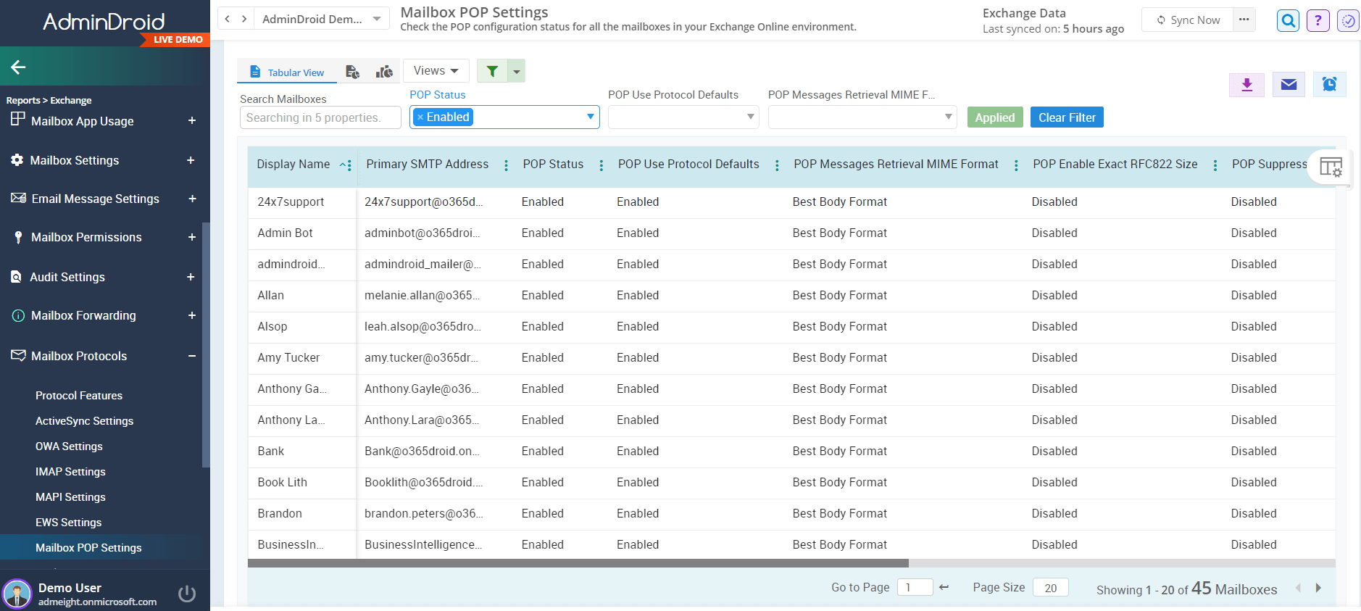Navigate back with the left chevron
This screenshot has width=1361, height=611.
point(228,19)
